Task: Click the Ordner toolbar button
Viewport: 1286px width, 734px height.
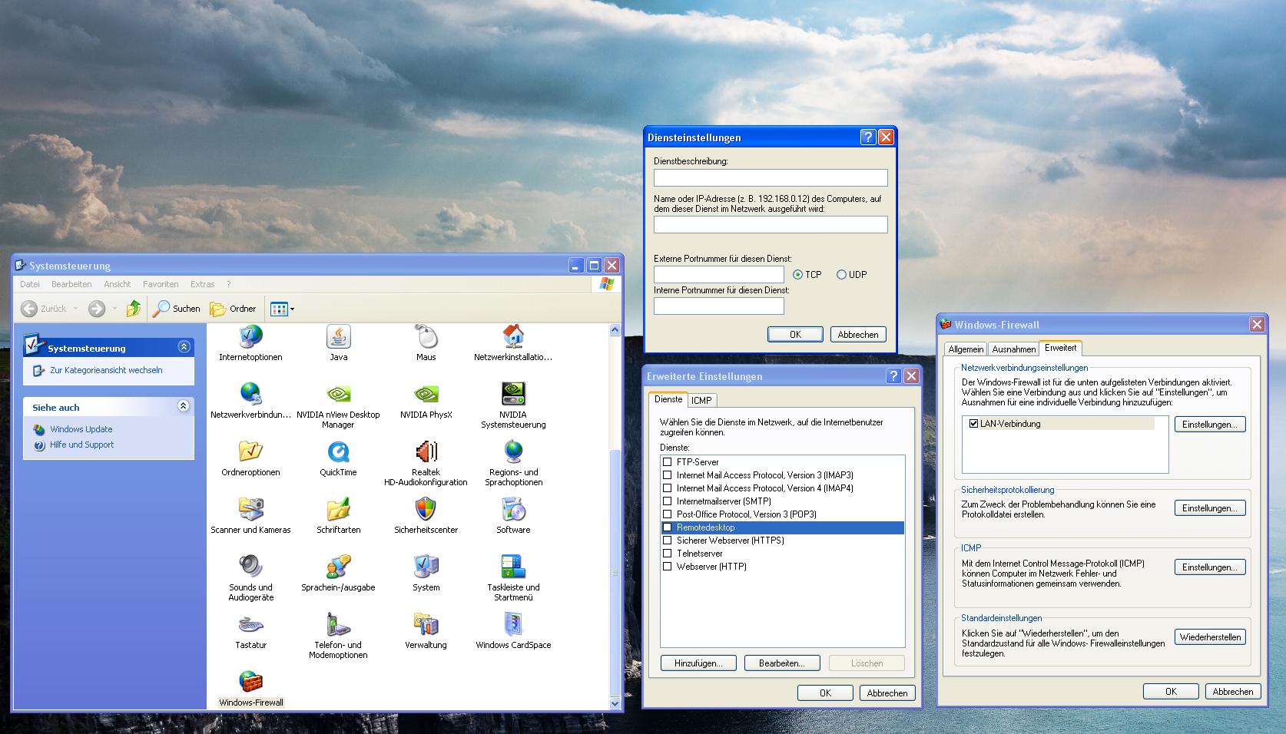Action: pos(234,309)
